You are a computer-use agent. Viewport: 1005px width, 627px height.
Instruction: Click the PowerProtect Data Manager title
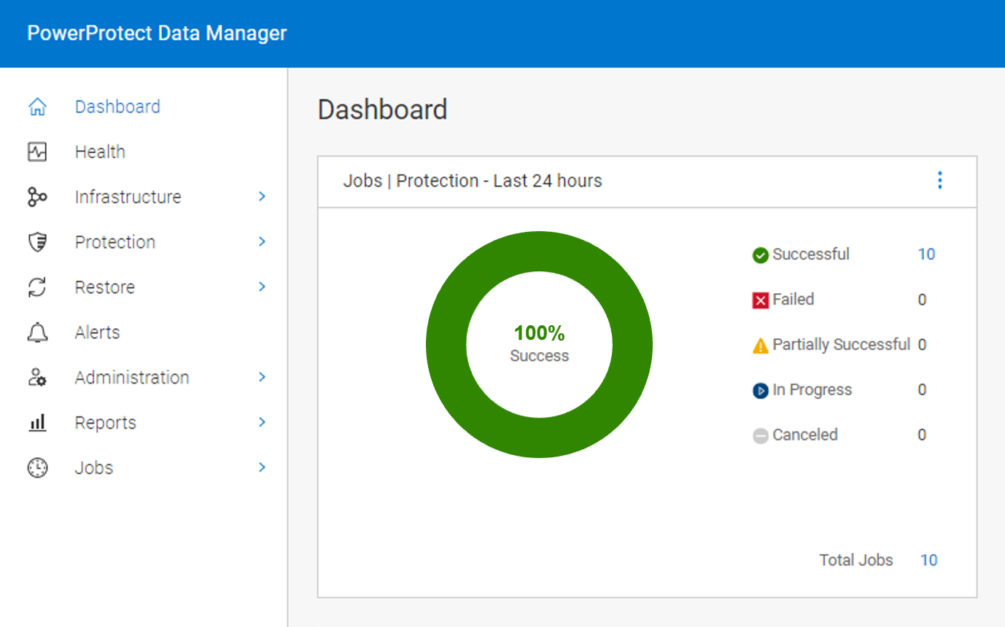157,34
